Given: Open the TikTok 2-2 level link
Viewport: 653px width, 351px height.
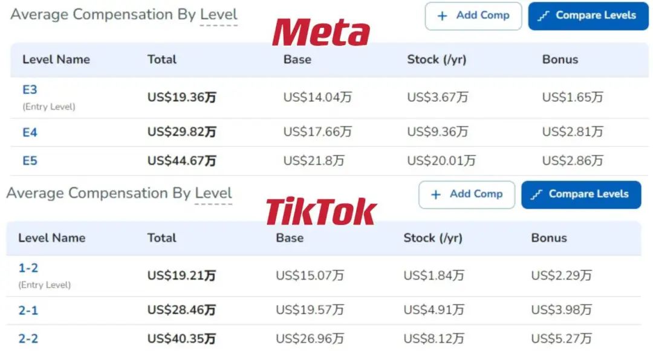Looking at the screenshot, I should [x=28, y=338].
